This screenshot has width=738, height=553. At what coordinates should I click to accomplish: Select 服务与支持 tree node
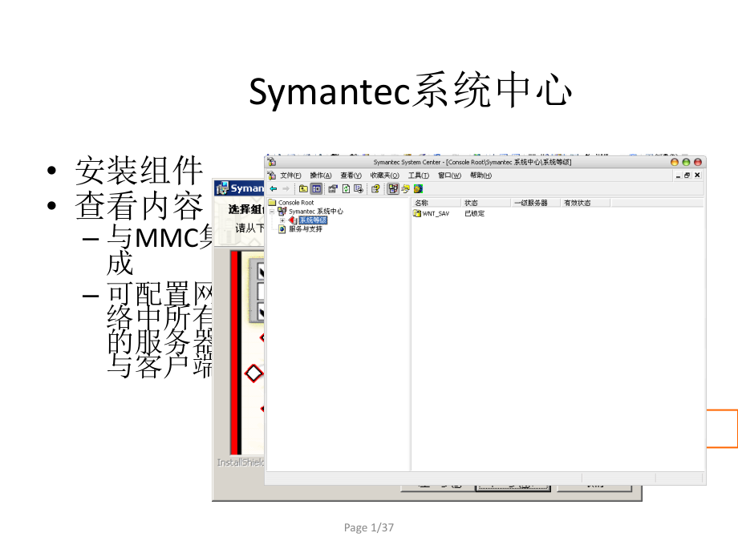[306, 229]
